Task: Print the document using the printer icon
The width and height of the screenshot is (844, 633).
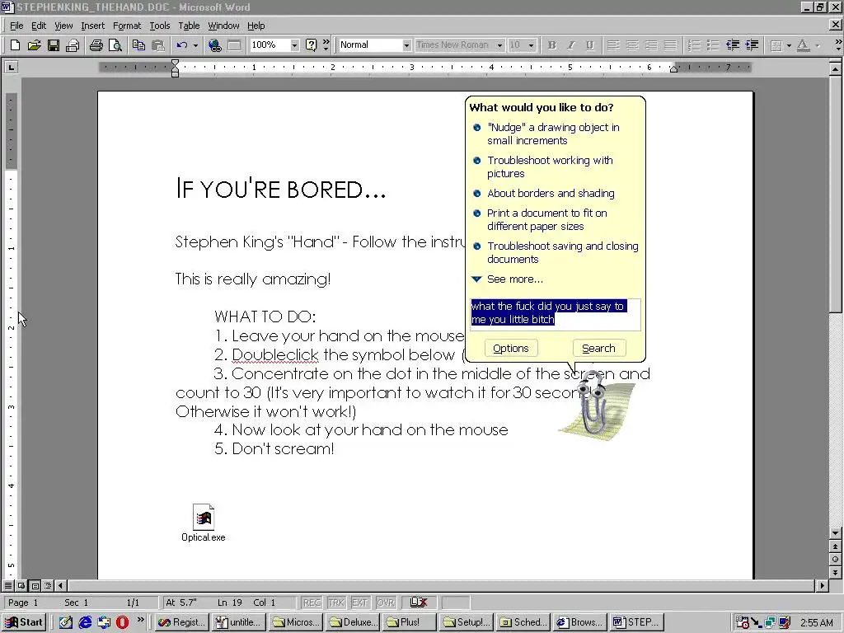Action: pos(96,45)
